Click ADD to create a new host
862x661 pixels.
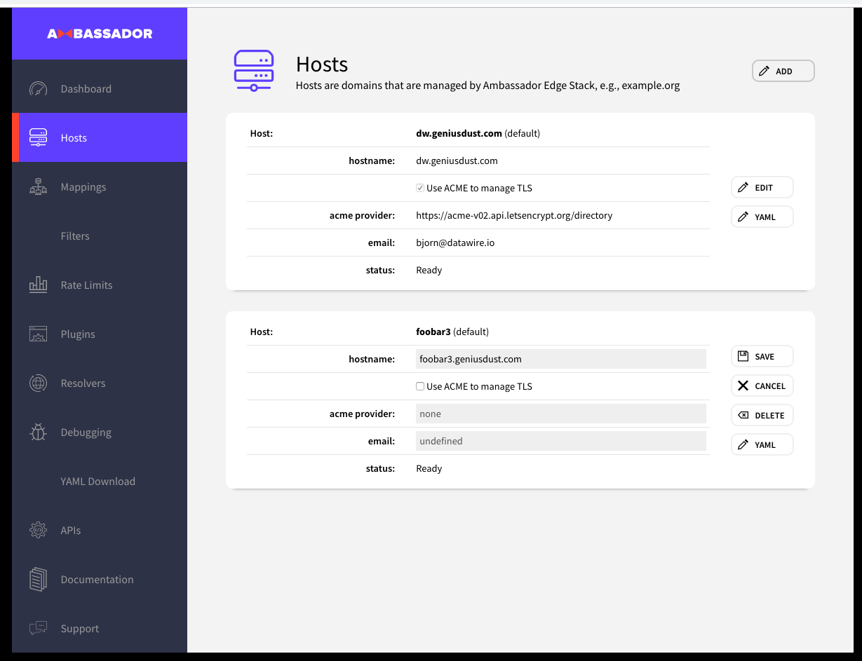[782, 70]
